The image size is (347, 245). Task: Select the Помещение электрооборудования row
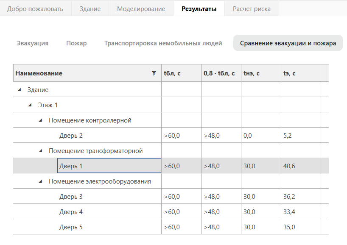[x=171, y=181]
